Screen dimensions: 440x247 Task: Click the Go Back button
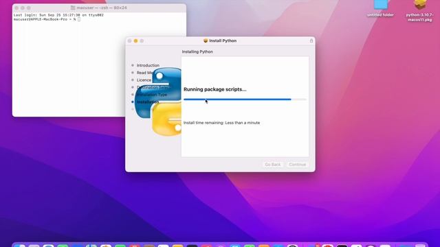pos(272,165)
